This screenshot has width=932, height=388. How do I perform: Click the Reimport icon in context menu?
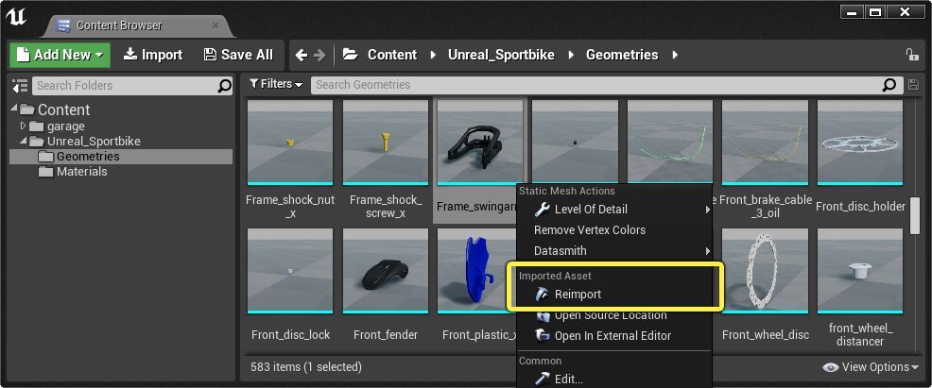pyautogui.click(x=542, y=295)
